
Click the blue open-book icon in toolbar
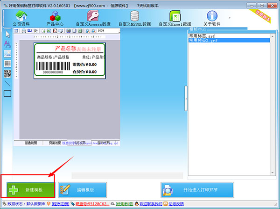pos(30,31)
